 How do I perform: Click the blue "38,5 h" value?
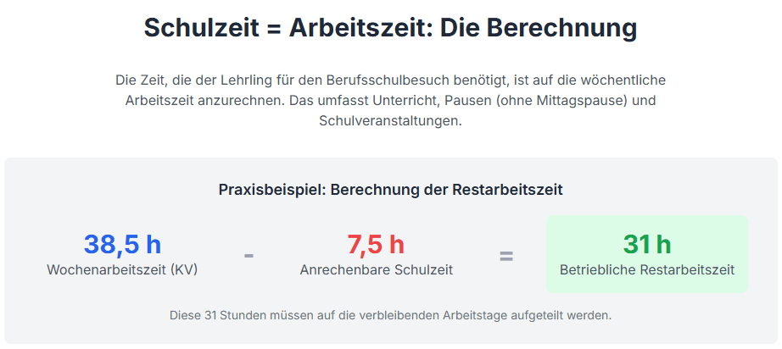[x=122, y=245]
